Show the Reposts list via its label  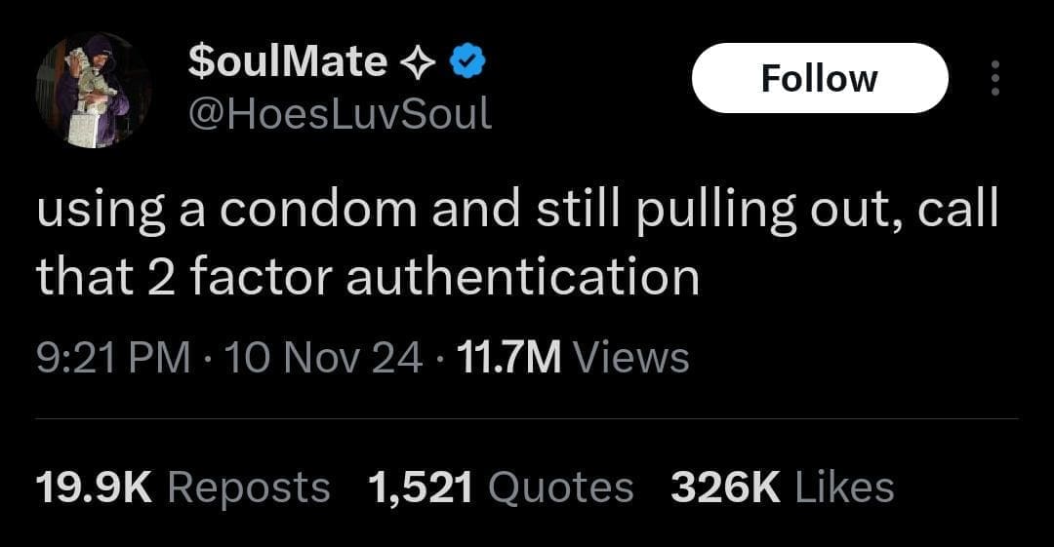(249, 488)
